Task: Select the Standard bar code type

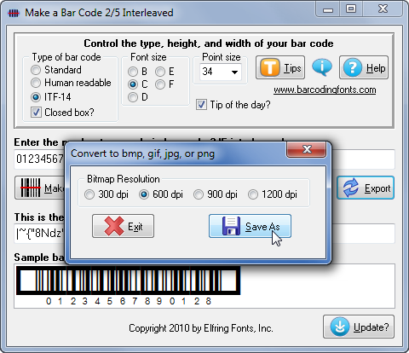Action: (x=56, y=70)
